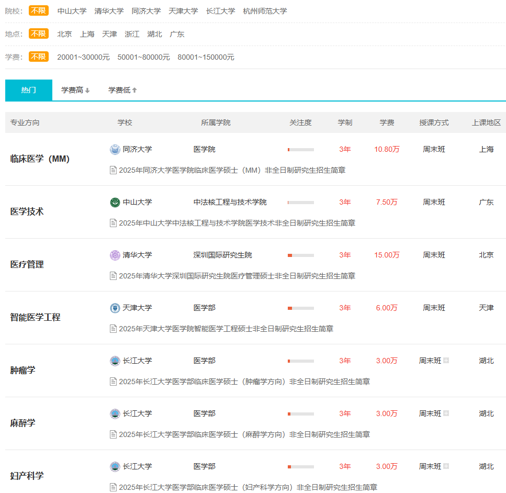The width and height of the screenshot is (506, 493).
Task: Click document icon beside 同济大学医学院 brochure
Action: pyautogui.click(x=113, y=170)
